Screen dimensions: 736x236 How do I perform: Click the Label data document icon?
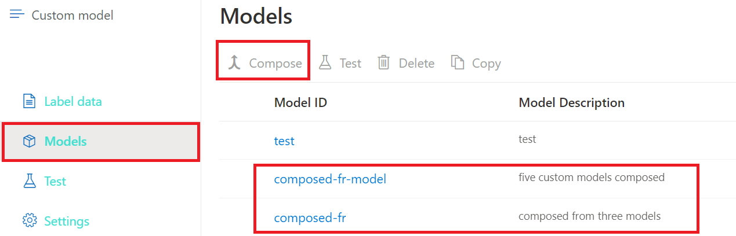(x=29, y=101)
